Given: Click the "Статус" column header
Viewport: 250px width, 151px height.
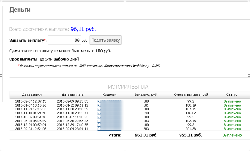Looking at the screenshot, I should coord(231,95).
